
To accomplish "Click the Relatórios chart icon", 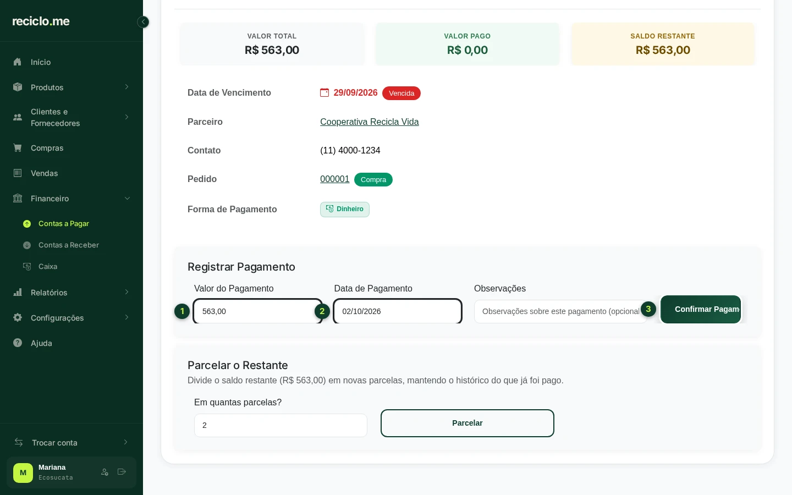I will 18,293.
